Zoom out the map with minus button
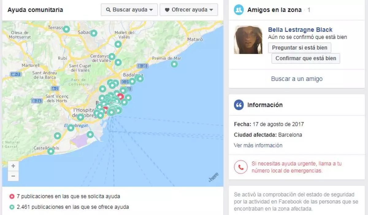Viewport: 368px width, 215px height. [x=13, y=176]
